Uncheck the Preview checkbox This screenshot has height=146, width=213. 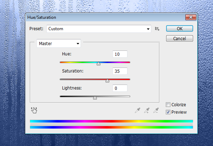[168, 112]
